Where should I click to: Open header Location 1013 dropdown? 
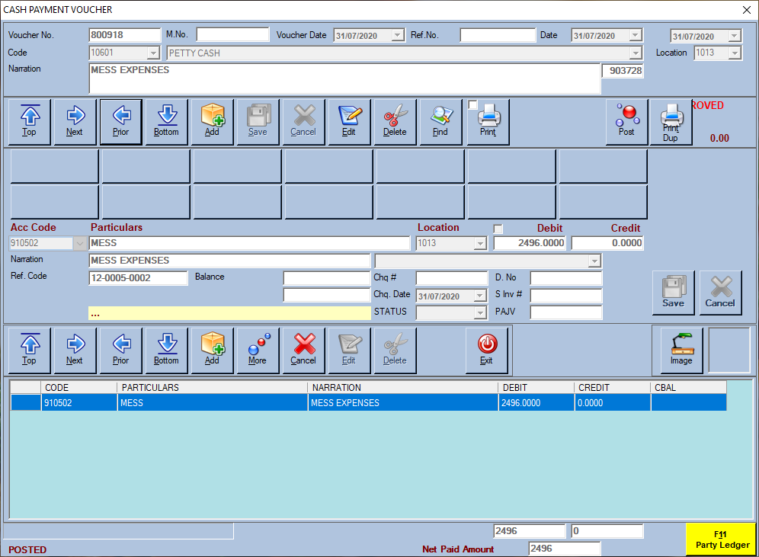735,53
